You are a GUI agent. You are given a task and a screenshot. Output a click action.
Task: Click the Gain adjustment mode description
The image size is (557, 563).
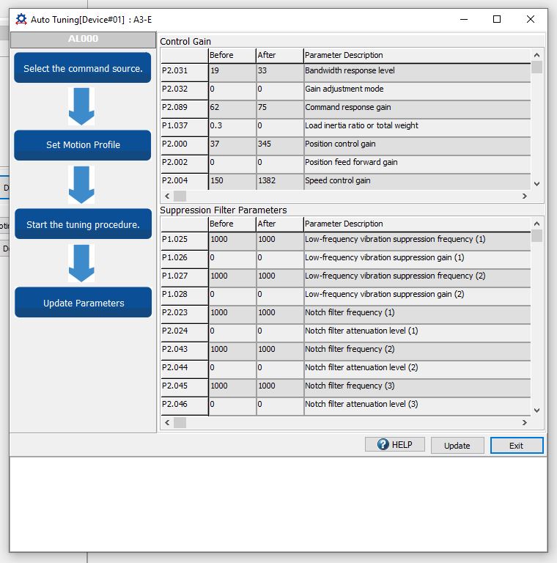417,90
